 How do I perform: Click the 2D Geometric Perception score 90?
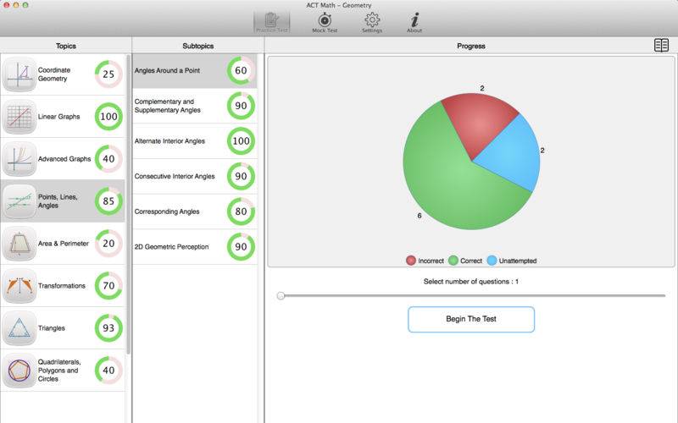click(x=241, y=247)
